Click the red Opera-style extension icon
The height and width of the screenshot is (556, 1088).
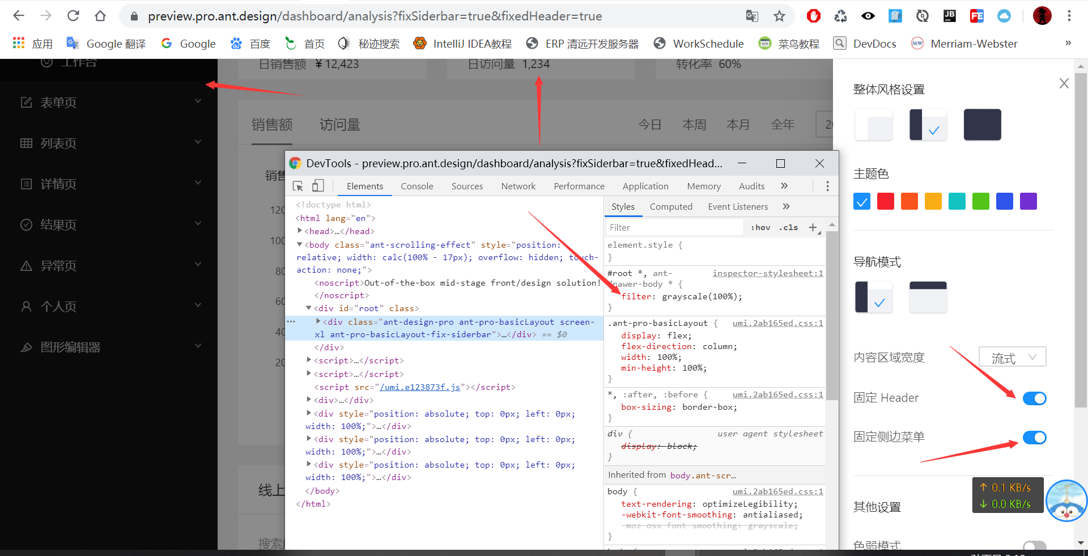[813, 16]
